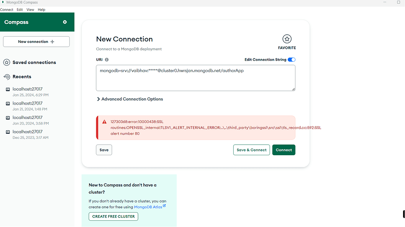The image size is (405, 227).
Task: Mark connection as FAVORITE using star icon
Action: click(287, 39)
